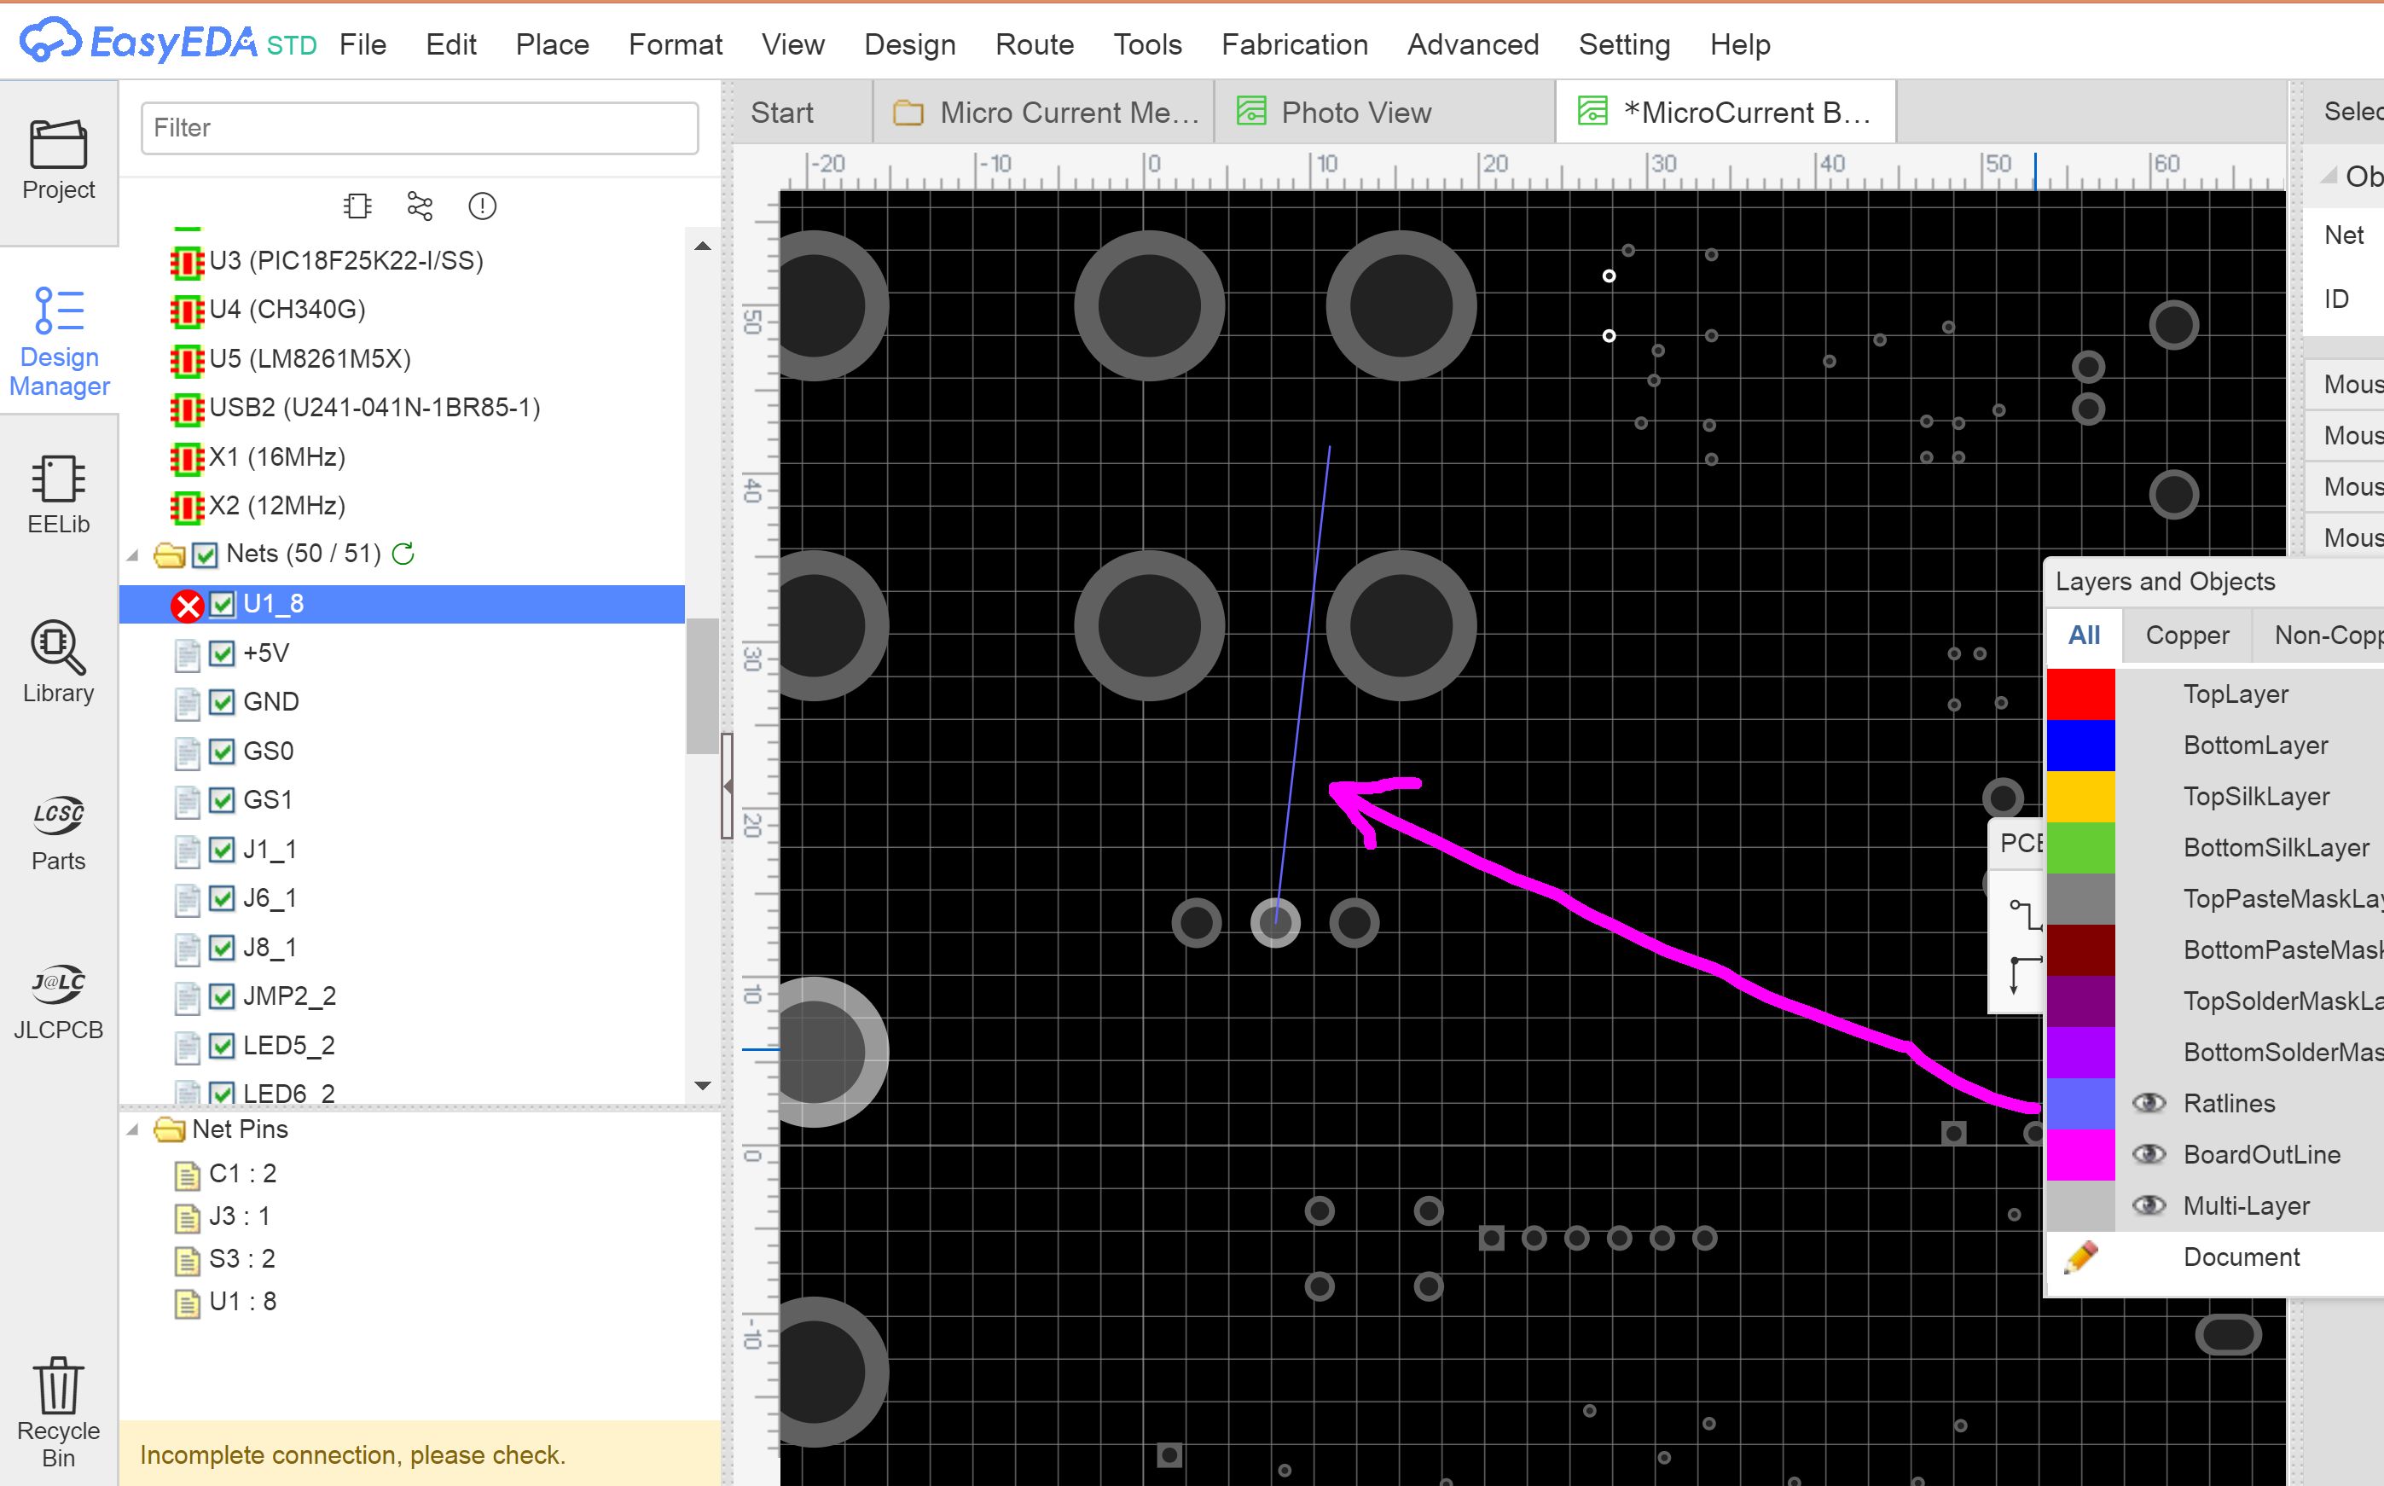Click the TopSilkLayer yellow color swatch
The image size is (2384, 1486).
(2080, 796)
